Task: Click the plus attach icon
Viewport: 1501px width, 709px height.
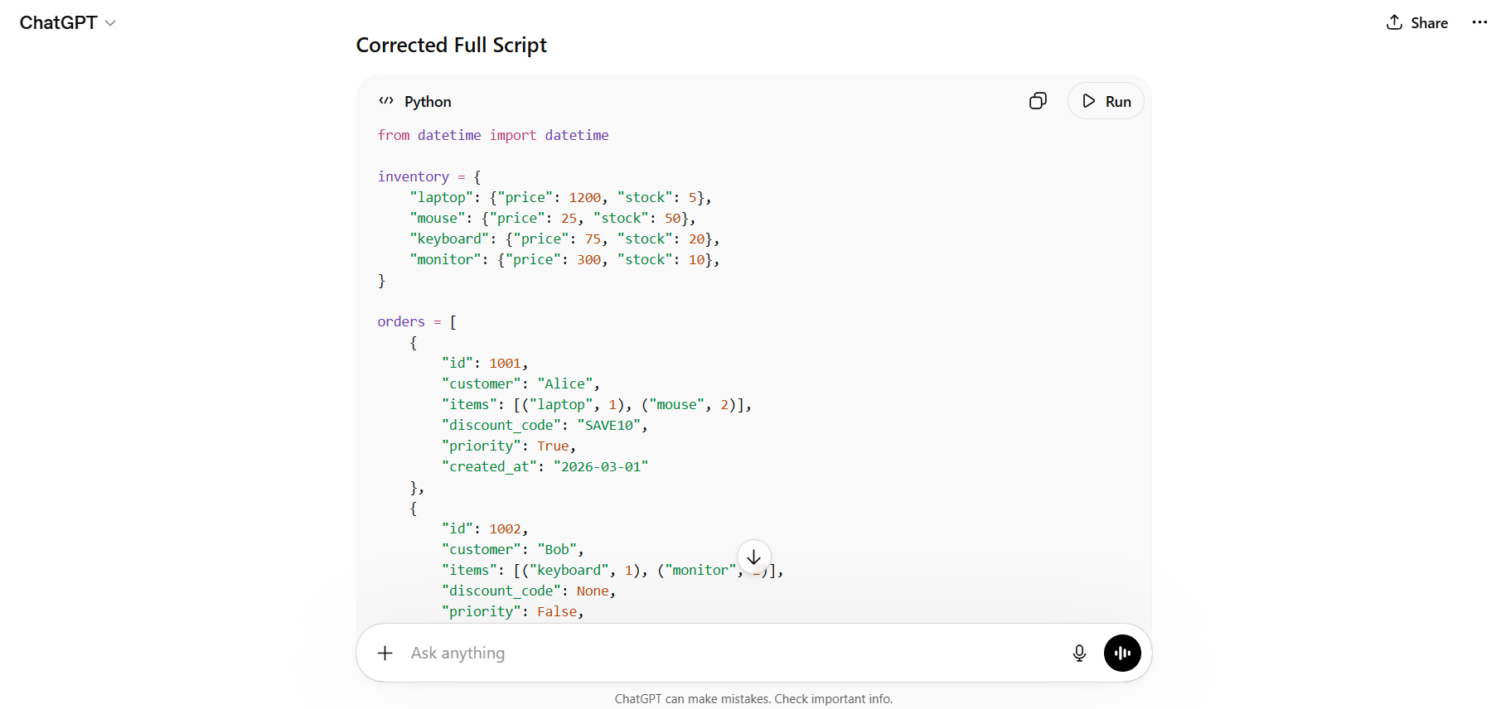Action: [x=385, y=653]
